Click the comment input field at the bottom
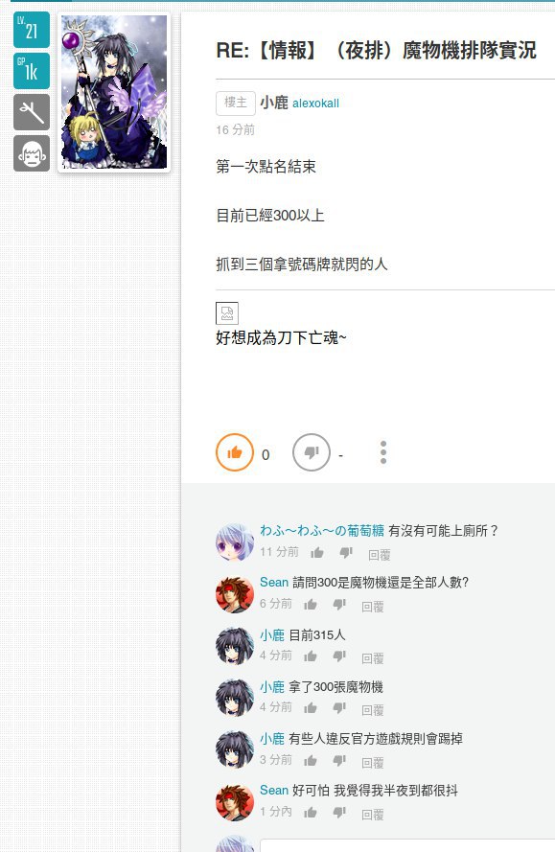The width and height of the screenshot is (555, 852). click(x=407, y=845)
